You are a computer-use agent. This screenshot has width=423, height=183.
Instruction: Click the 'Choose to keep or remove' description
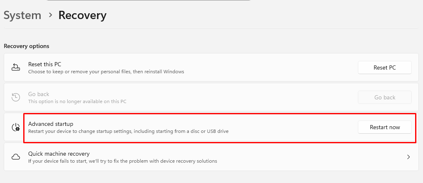[x=106, y=72]
